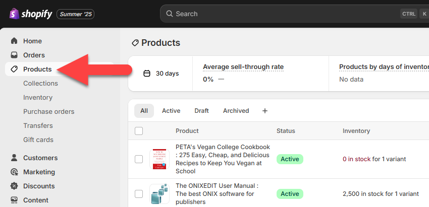Click the Discounts percent badge icon
The image size is (429, 207).
14,186
